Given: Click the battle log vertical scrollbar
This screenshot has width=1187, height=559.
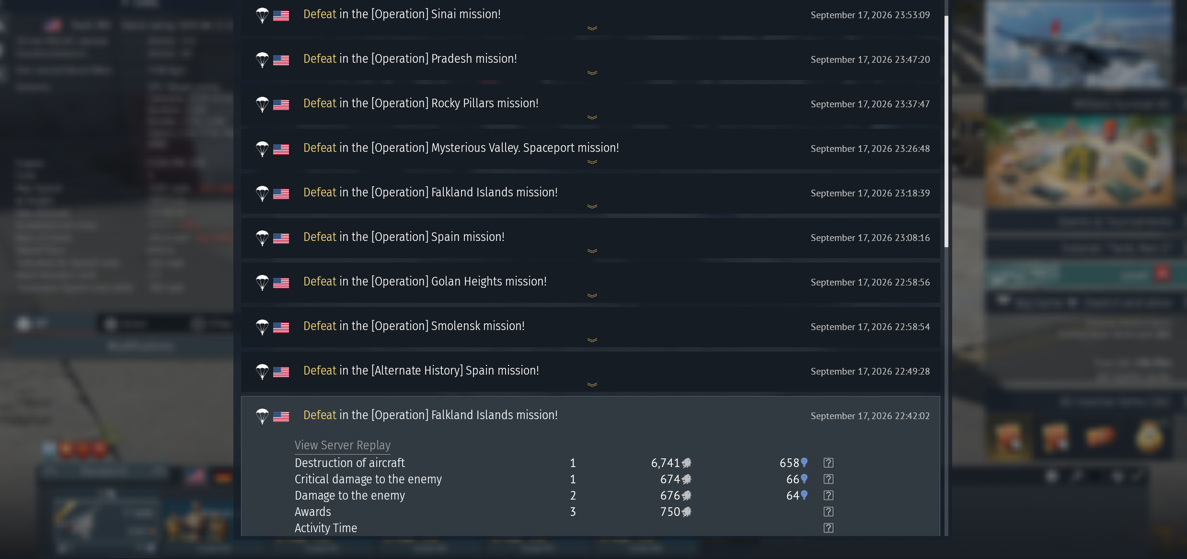Looking at the screenshot, I should (946, 132).
